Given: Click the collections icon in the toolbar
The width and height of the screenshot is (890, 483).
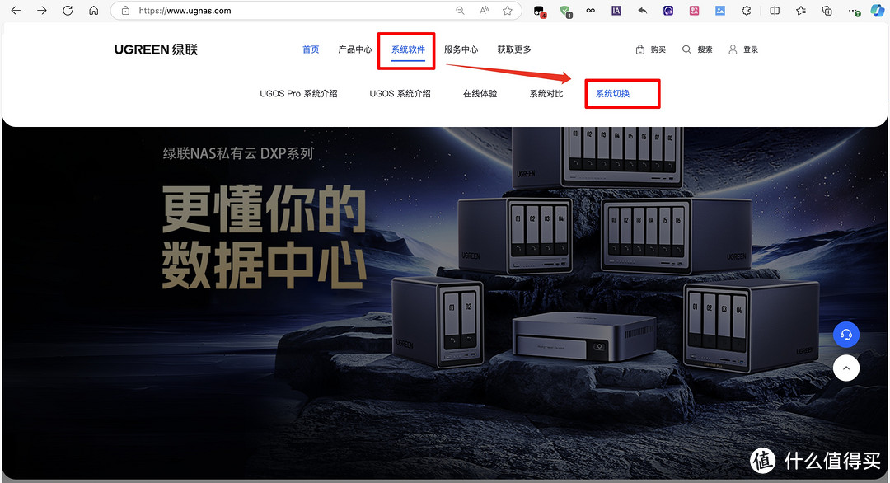Looking at the screenshot, I should [826, 11].
